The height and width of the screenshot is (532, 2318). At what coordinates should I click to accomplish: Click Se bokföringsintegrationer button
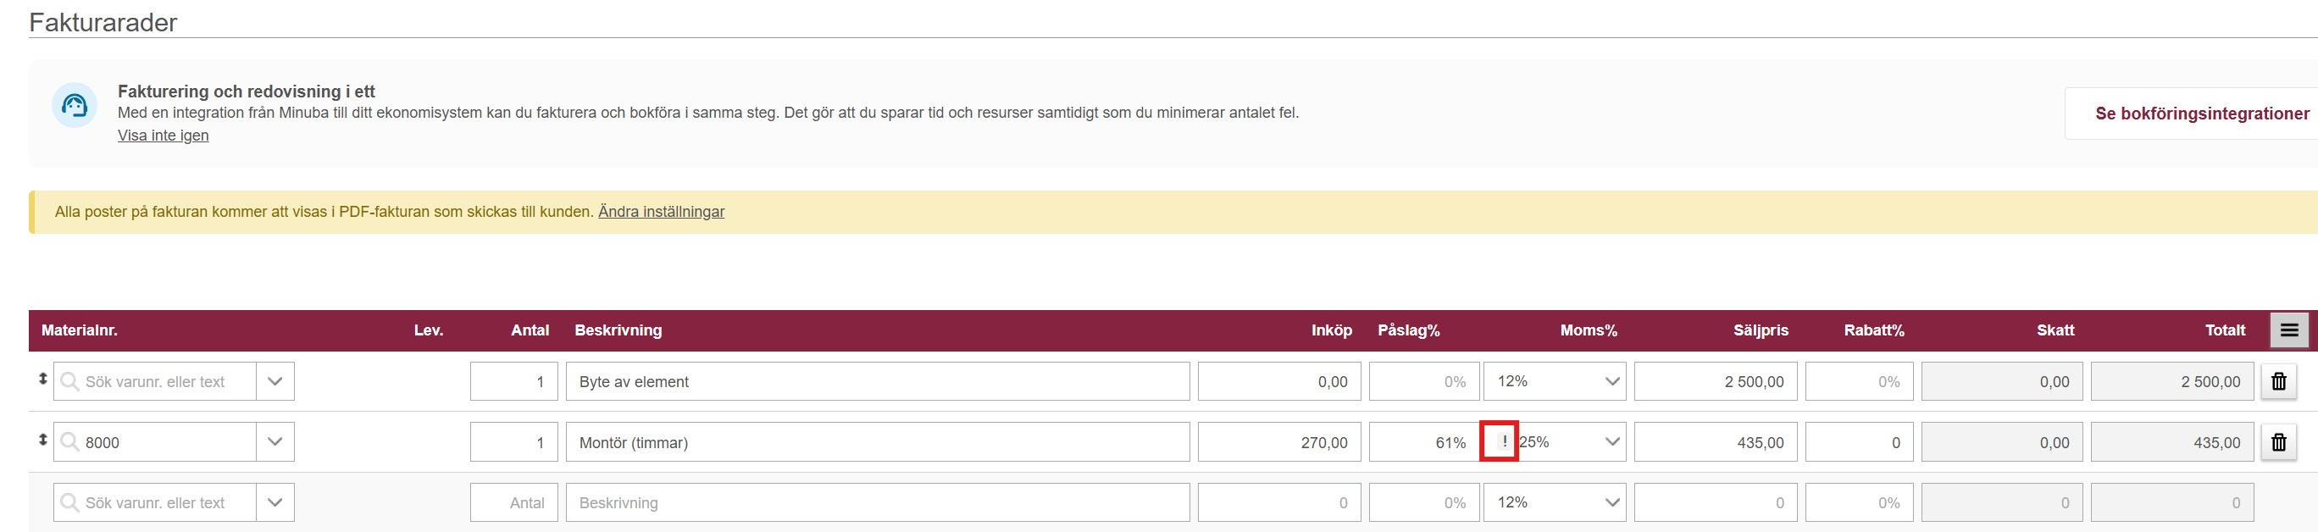click(2201, 114)
